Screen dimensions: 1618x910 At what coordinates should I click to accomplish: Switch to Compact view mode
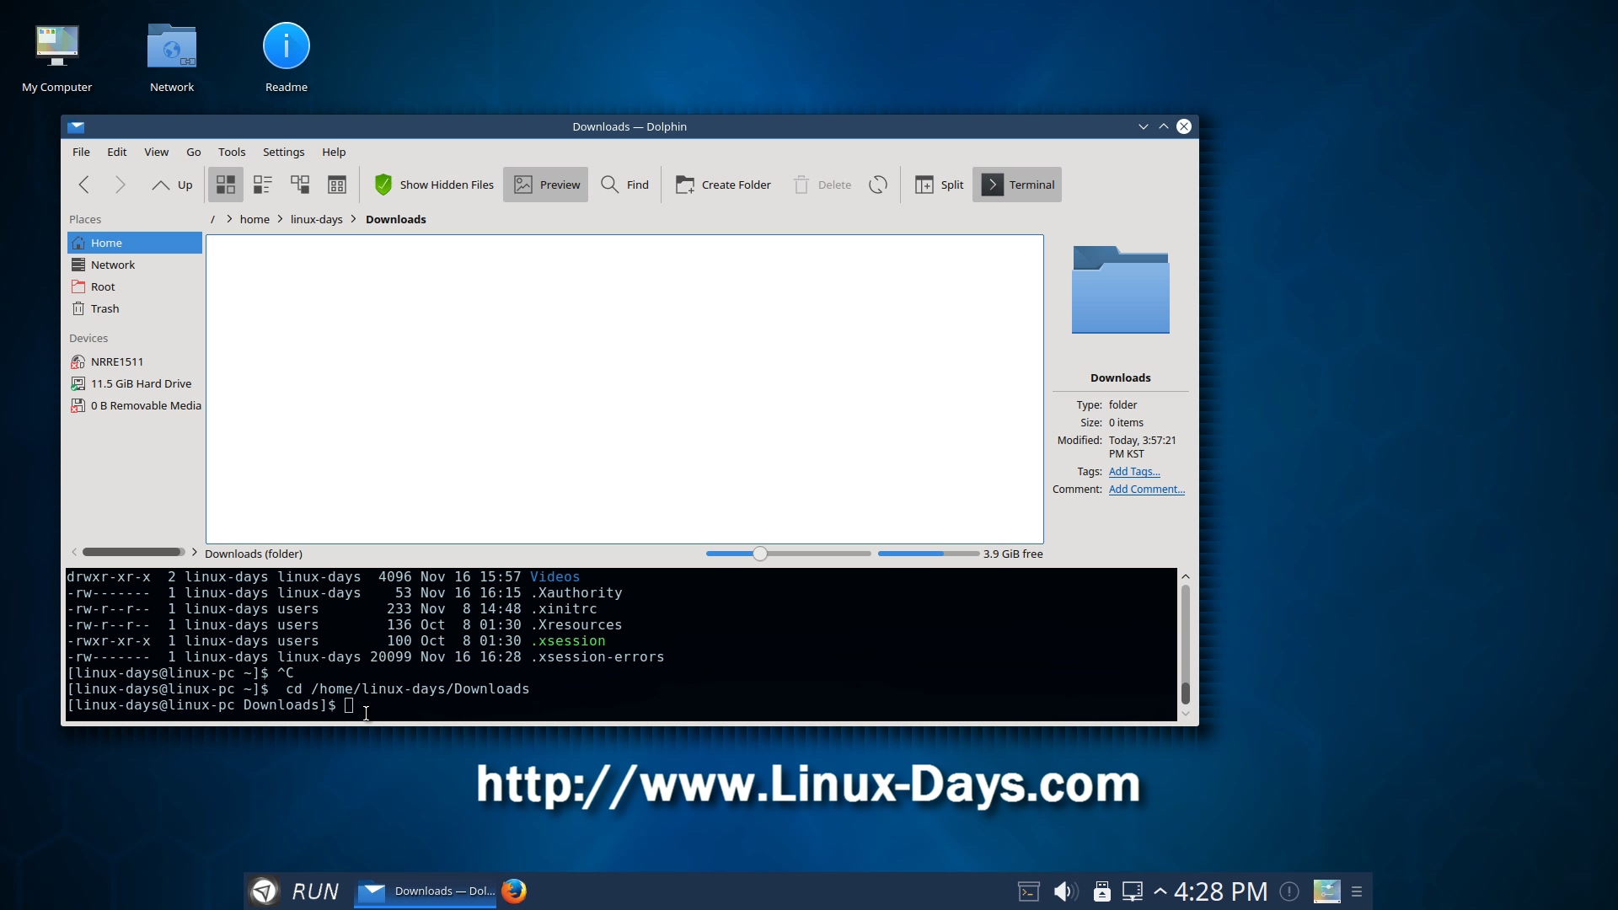[263, 185]
